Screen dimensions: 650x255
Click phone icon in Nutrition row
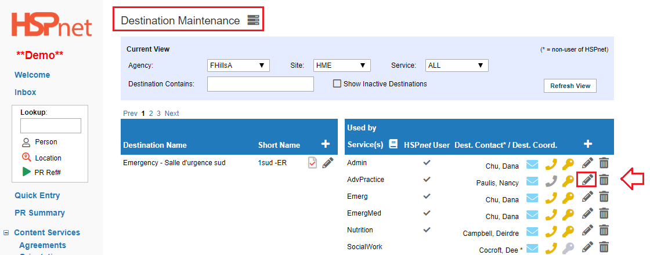551,232
